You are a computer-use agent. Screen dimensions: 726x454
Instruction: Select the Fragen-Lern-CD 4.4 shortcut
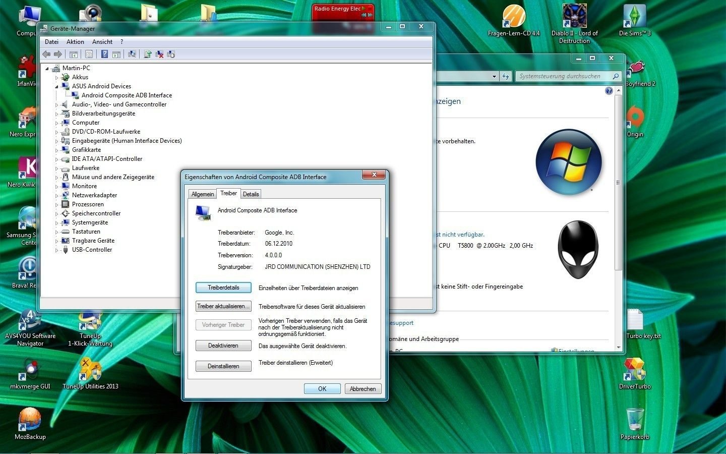coord(514,21)
